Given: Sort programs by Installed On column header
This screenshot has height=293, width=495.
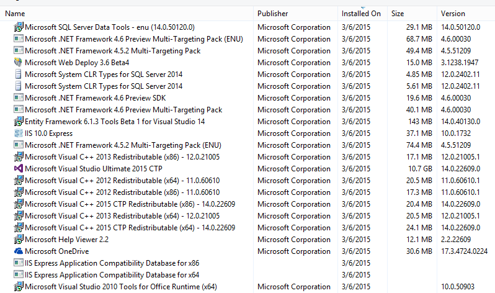Looking at the screenshot, I should [x=361, y=14].
